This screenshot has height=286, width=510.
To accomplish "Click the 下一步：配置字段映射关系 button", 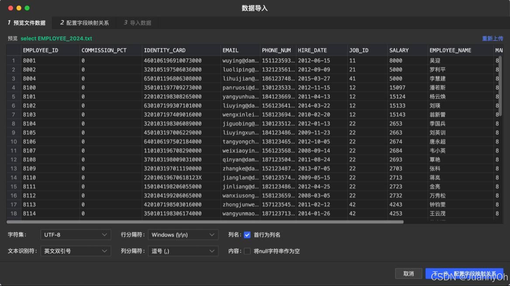I will [464, 273].
